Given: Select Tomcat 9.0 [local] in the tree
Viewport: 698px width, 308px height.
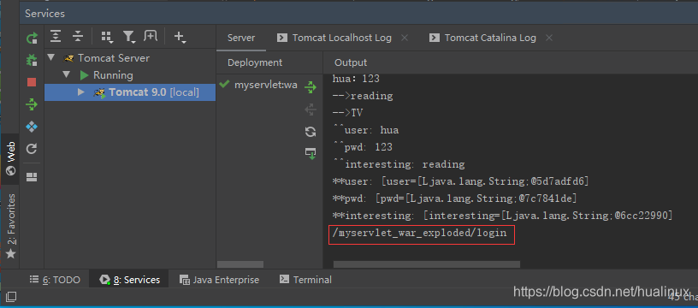Looking at the screenshot, I should pyautogui.click(x=130, y=92).
